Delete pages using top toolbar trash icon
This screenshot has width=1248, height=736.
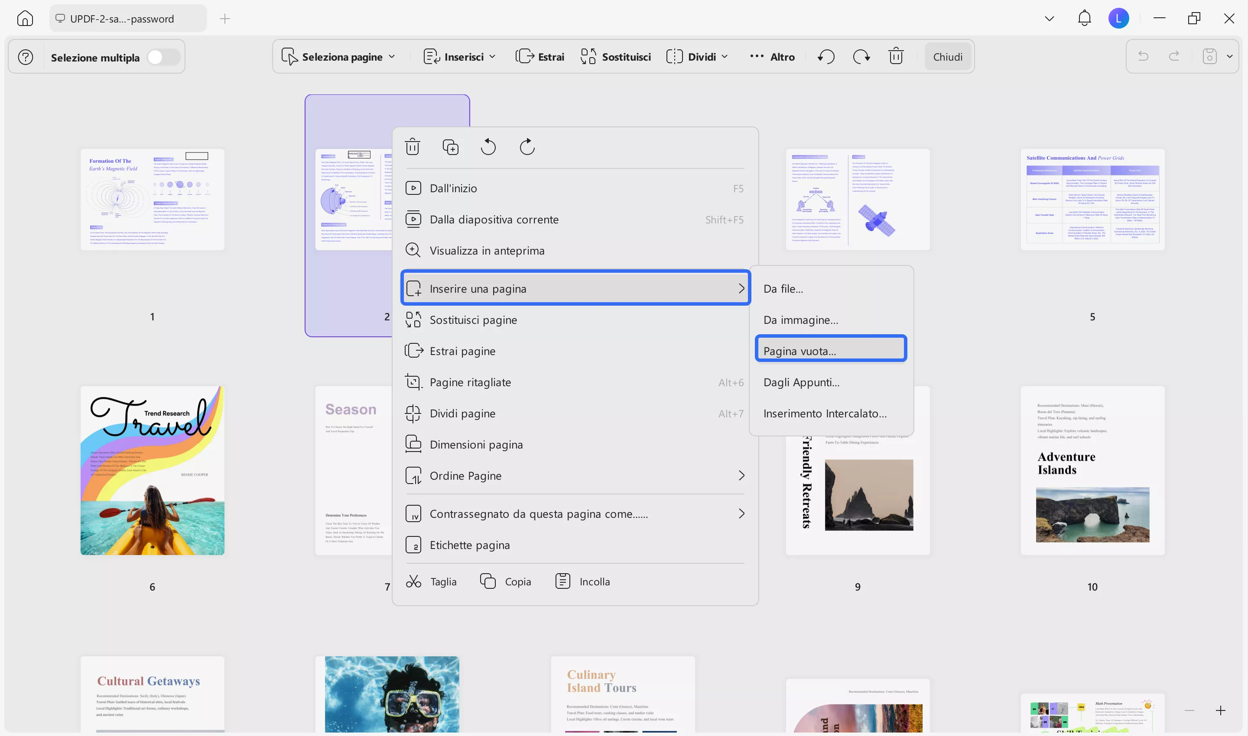click(x=896, y=57)
